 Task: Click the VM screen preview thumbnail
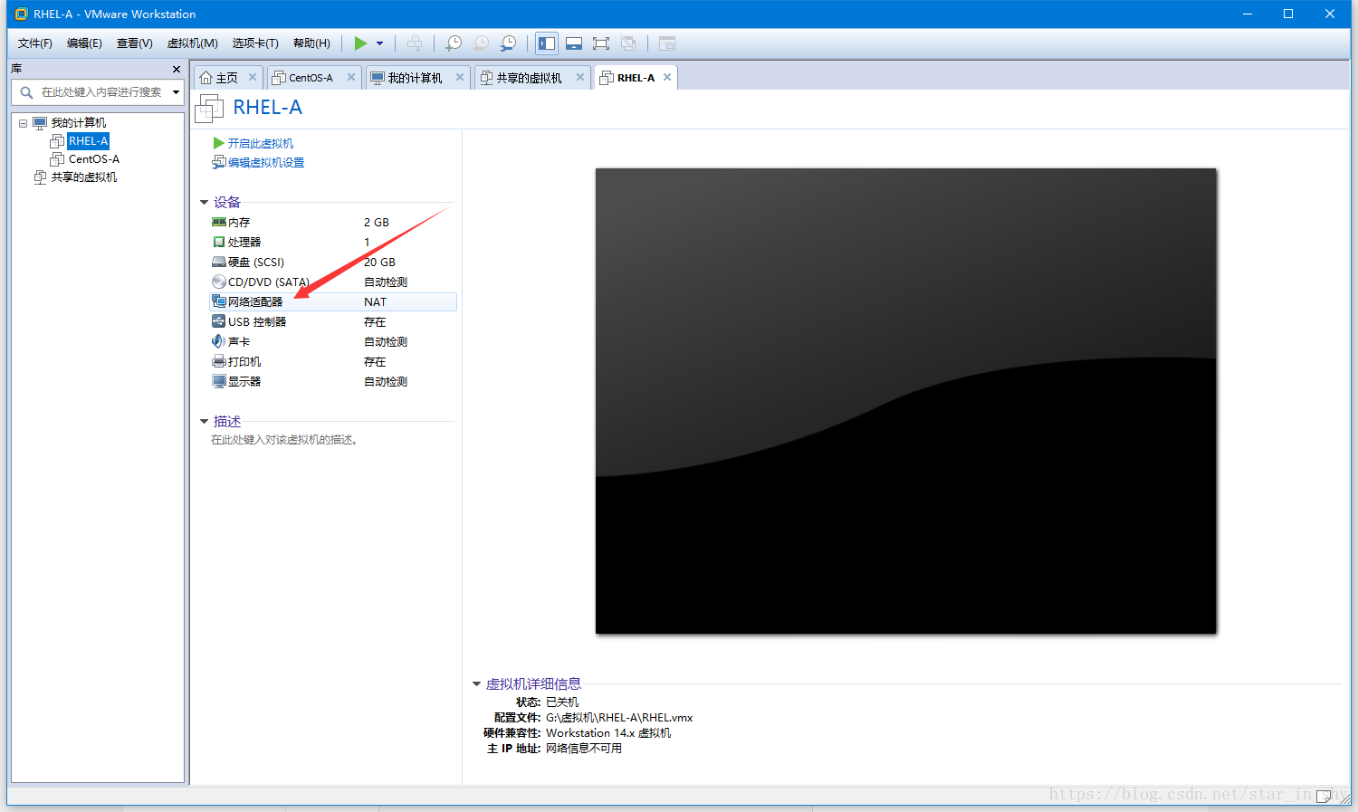(906, 401)
